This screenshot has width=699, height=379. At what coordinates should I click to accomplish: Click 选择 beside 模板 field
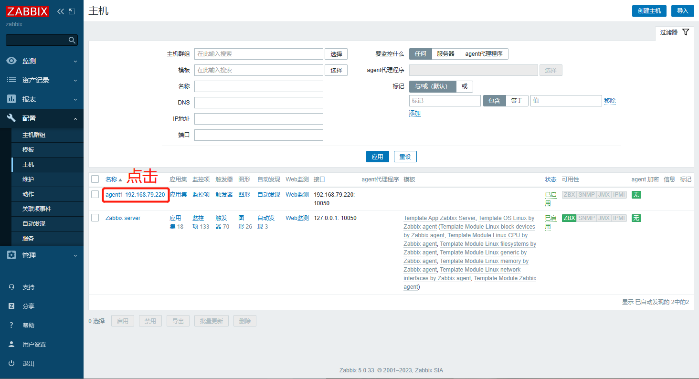[336, 70]
